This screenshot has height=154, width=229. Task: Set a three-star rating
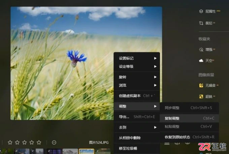pyautogui.click(x=24, y=142)
